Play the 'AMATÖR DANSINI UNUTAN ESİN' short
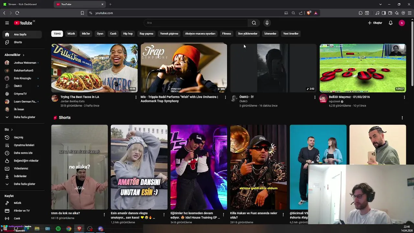Image resolution: width=414 pixels, height=233 pixels. click(139, 167)
